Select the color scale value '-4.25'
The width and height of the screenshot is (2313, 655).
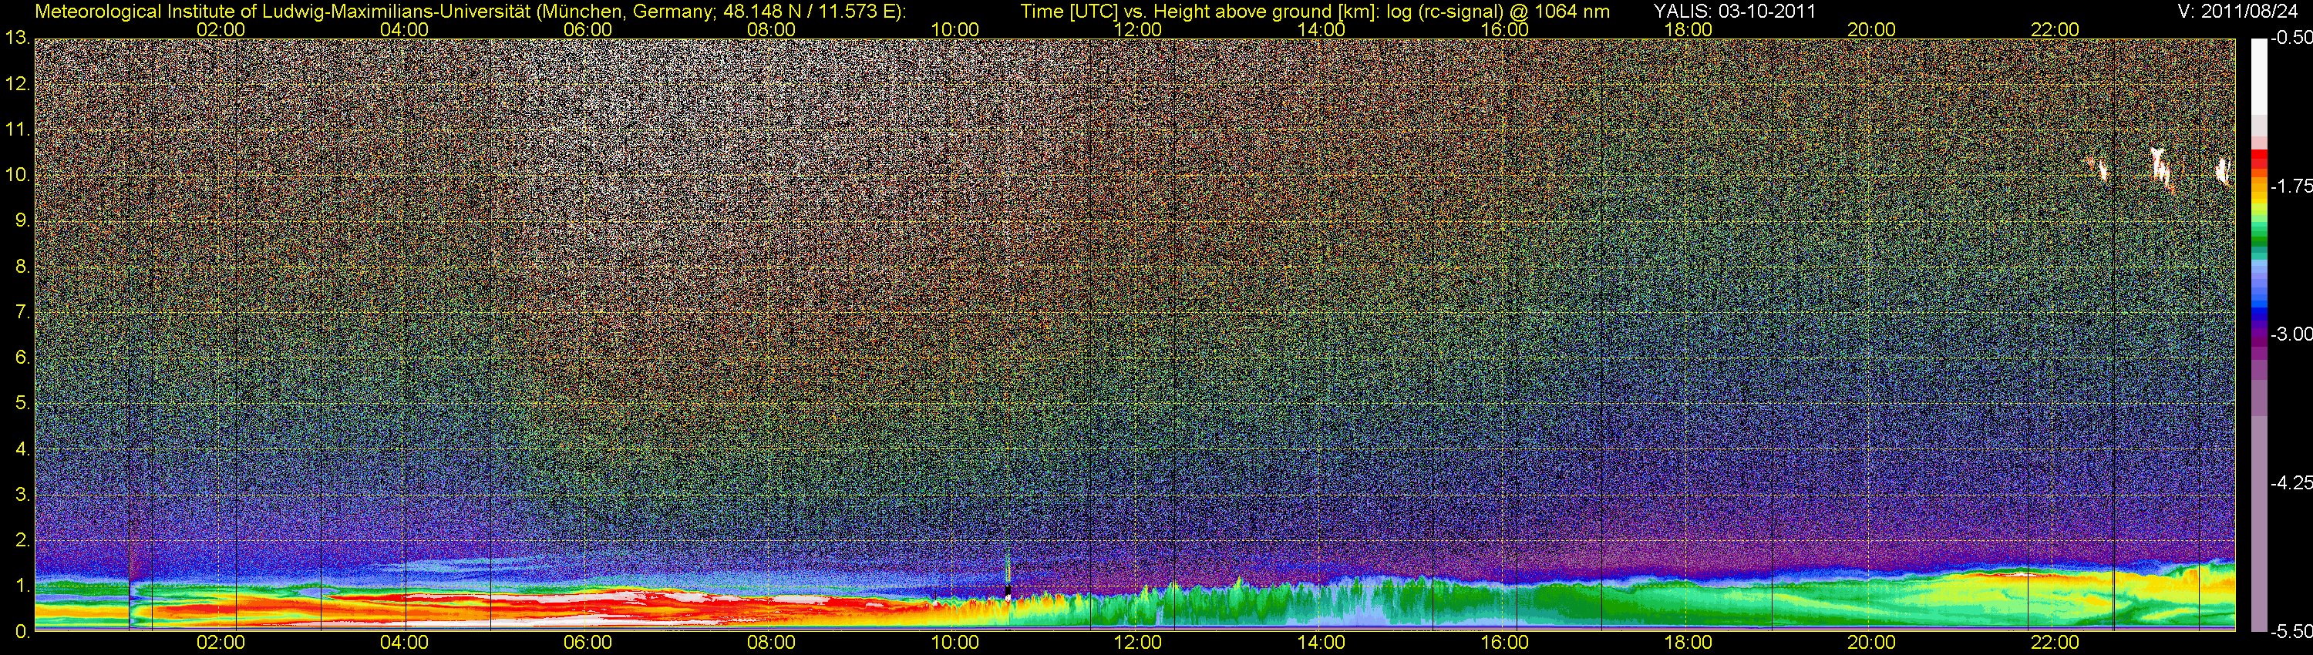(2291, 482)
